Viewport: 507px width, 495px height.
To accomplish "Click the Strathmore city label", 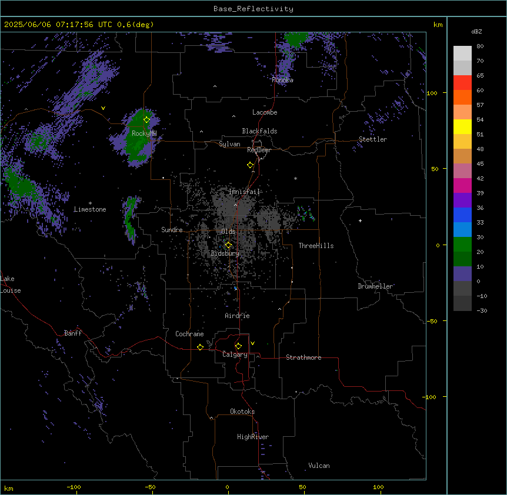I will tap(303, 357).
